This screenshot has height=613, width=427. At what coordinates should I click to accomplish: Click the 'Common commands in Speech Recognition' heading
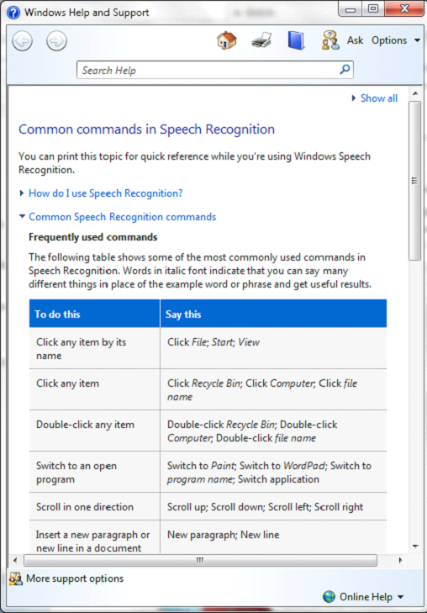point(146,129)
